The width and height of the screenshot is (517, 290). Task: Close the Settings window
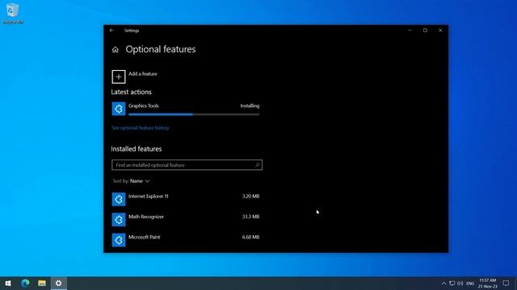tap(440, 31)
